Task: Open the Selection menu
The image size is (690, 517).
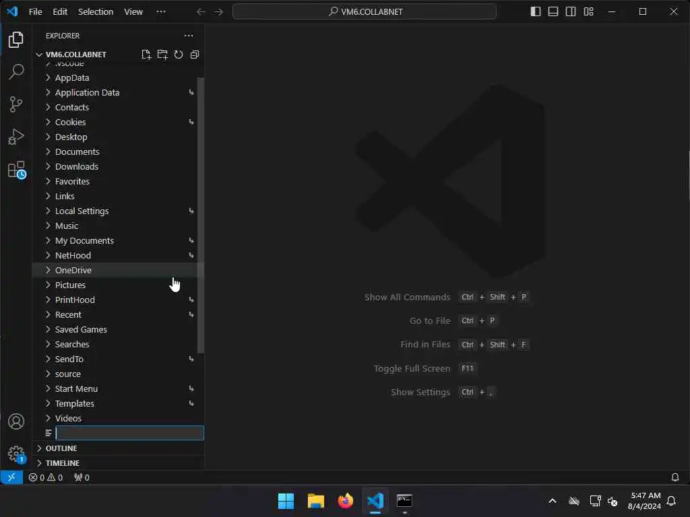Action: [96, 12]
